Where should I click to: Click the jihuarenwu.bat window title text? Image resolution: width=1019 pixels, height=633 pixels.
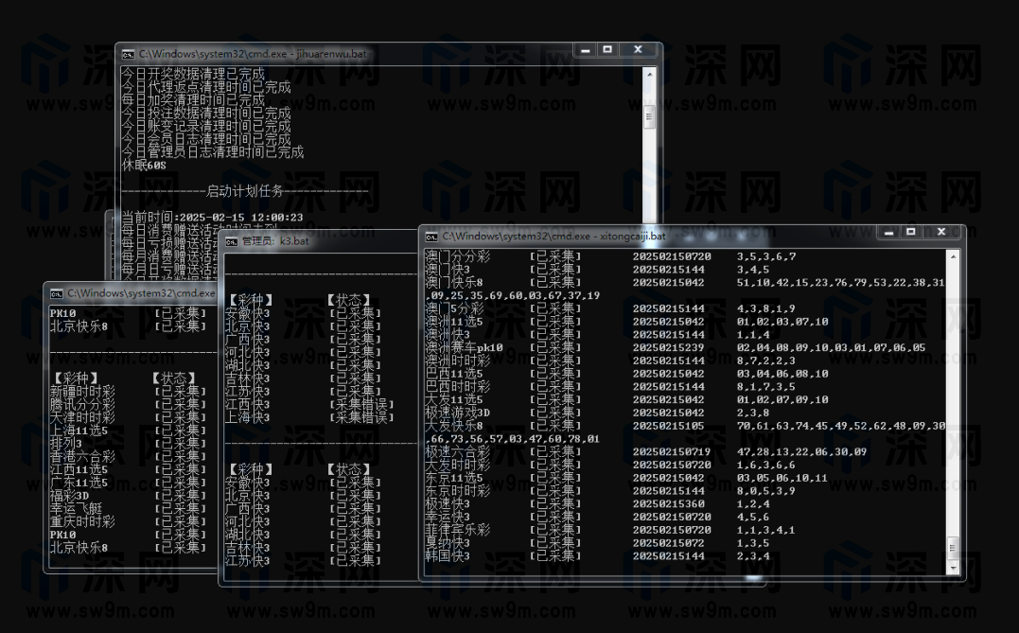[x=253, y=54]
